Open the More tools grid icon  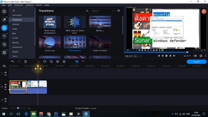click(x=4, y=53)
